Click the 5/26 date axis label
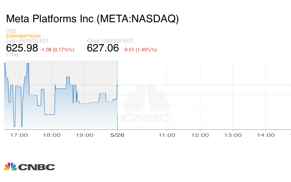The width and height of the screenshot is (291, 182). click(117, 135)
